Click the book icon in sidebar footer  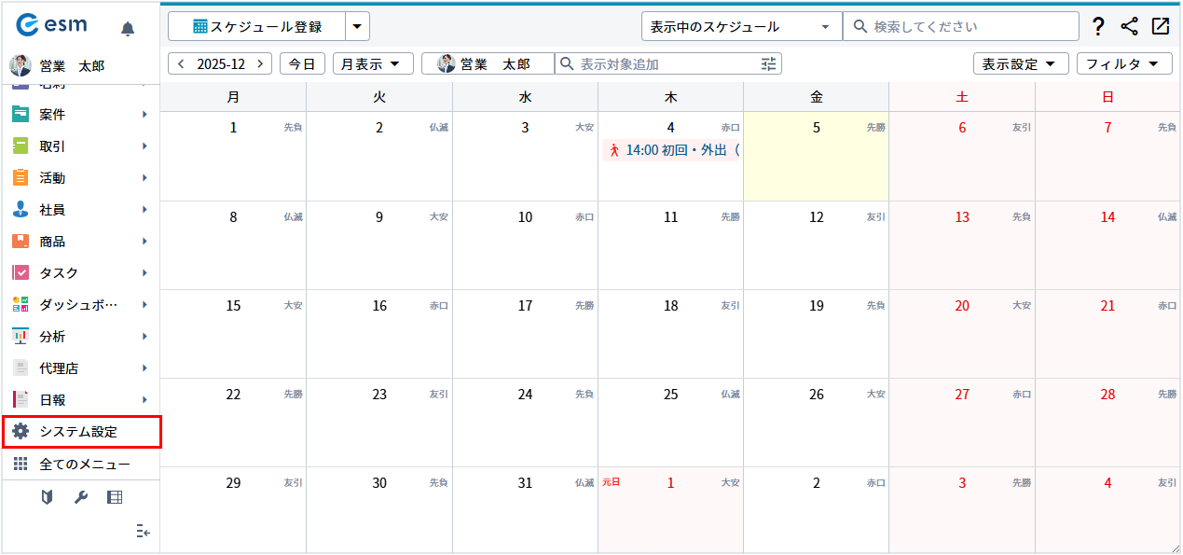tap(47, 497)
